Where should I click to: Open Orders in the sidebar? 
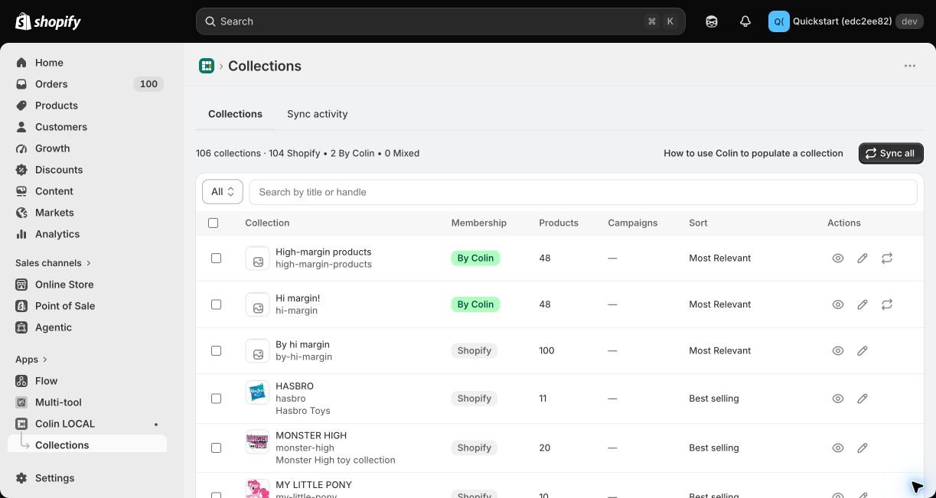pos(51,84)
